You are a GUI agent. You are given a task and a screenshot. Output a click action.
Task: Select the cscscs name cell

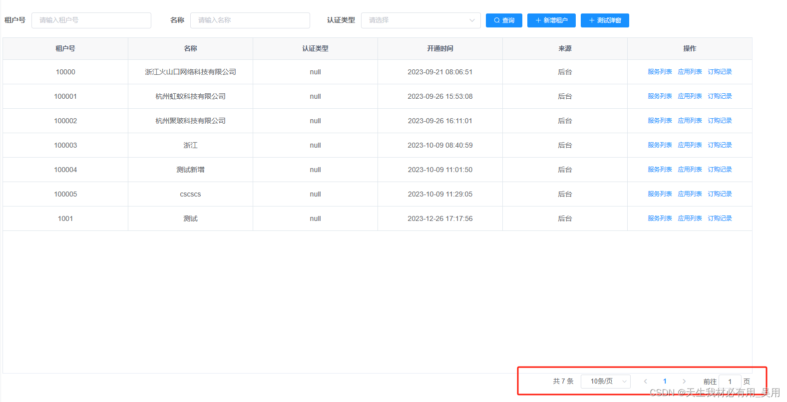pos(190,194)
